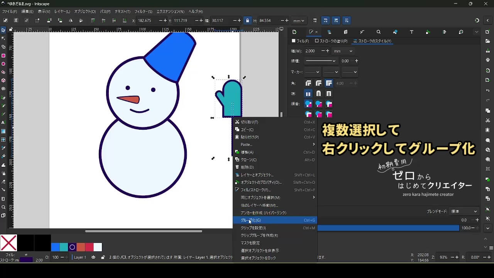Open the Text and Font dialog tab
The image size is (494, 278).
click(411, 32)
